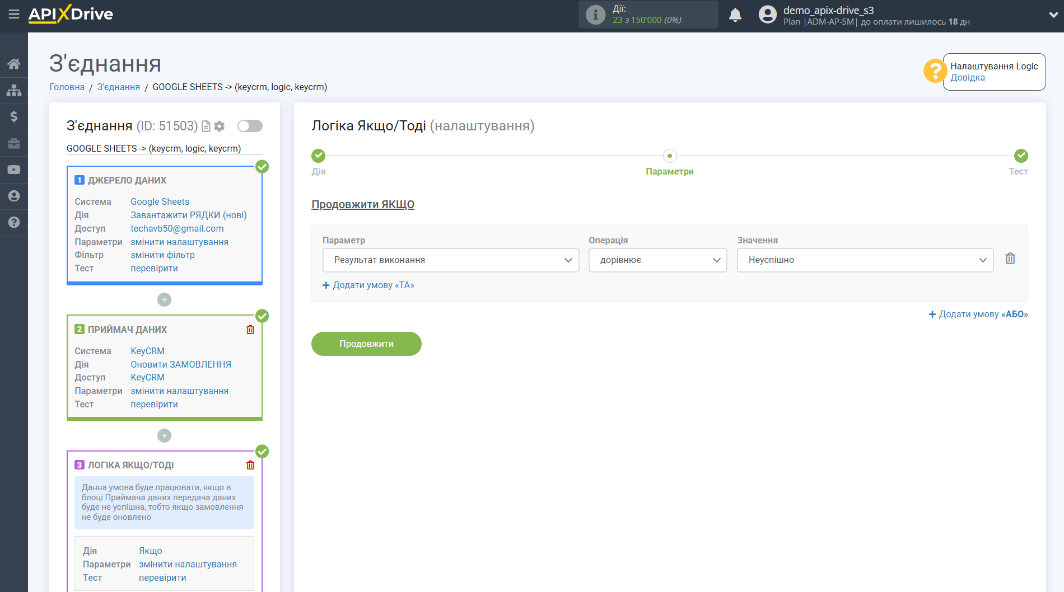
Task: Click techavb50@gmail.com access link
Action: (177, 228)
